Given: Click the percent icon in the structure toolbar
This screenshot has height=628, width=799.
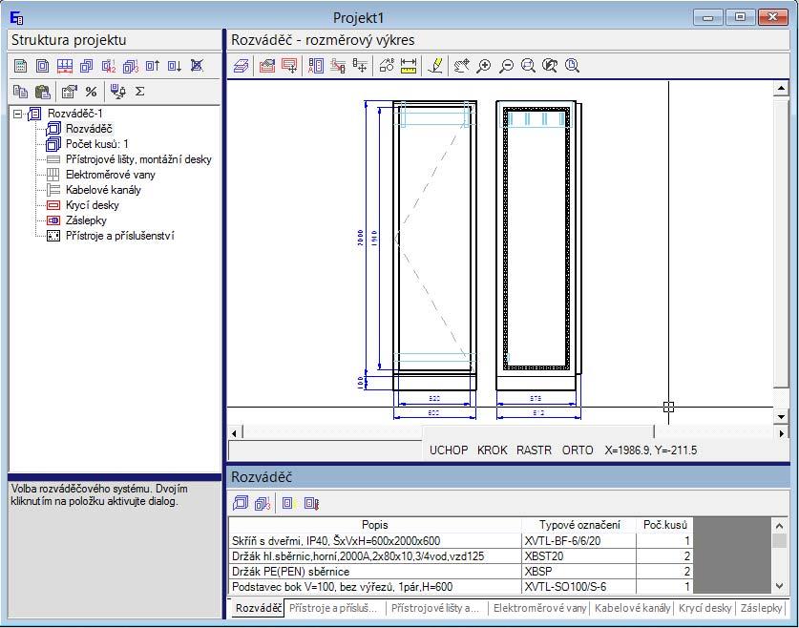Looking at the screenshot, I should point(92,92).
